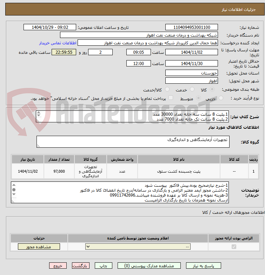Click the remaining days field showing 2
265x275 pixels.
coord(100,52)
